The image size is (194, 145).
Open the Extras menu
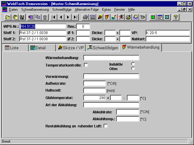click(x=106, y=10)
